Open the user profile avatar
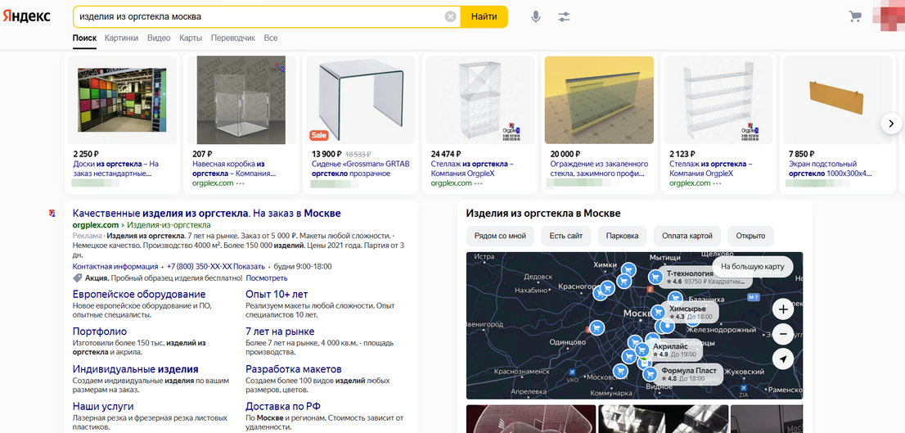 coord(889,16)
